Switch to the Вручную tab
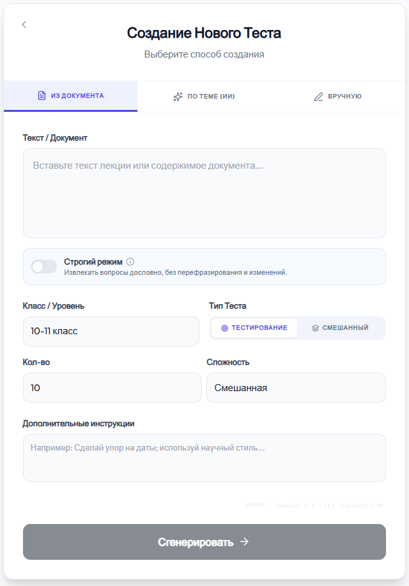Screen dimensions: 409x586 pyautogui.click(x=338, y=96)
